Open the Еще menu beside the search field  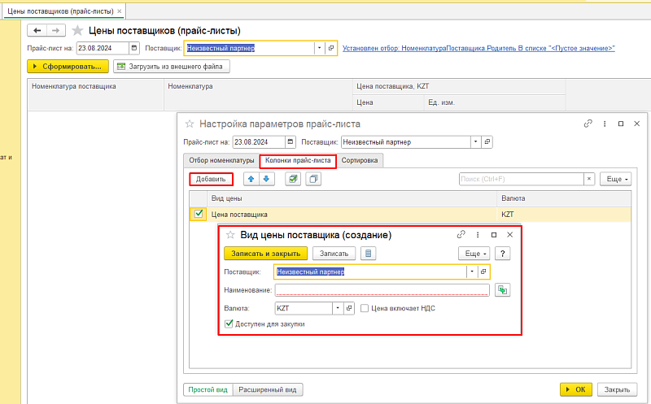[616, 179]
